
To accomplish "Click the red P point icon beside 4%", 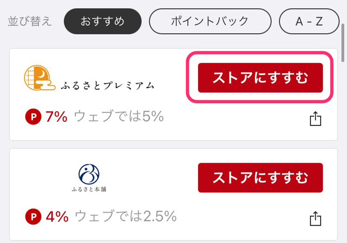I will (x=33, y=216).
